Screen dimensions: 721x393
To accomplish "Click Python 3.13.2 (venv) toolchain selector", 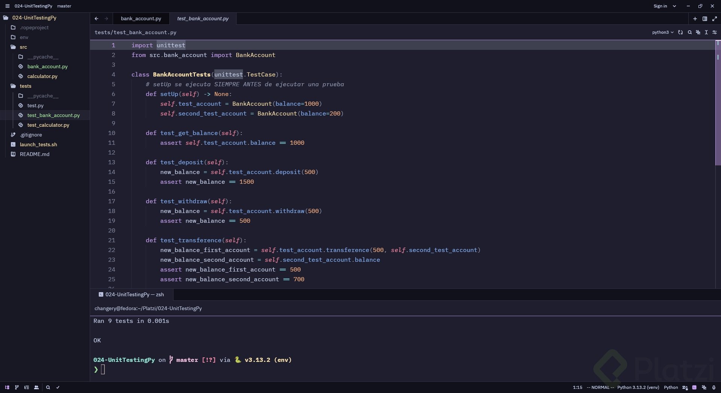I will 638,387.
